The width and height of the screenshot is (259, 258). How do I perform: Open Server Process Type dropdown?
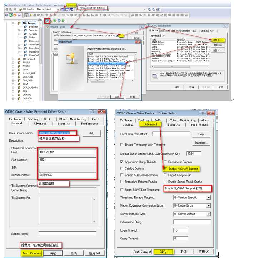[209, 214]
